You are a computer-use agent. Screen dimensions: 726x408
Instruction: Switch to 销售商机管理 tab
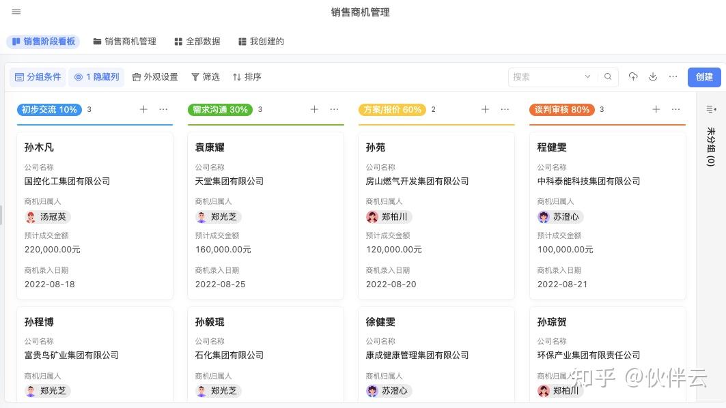click(124, 41)
